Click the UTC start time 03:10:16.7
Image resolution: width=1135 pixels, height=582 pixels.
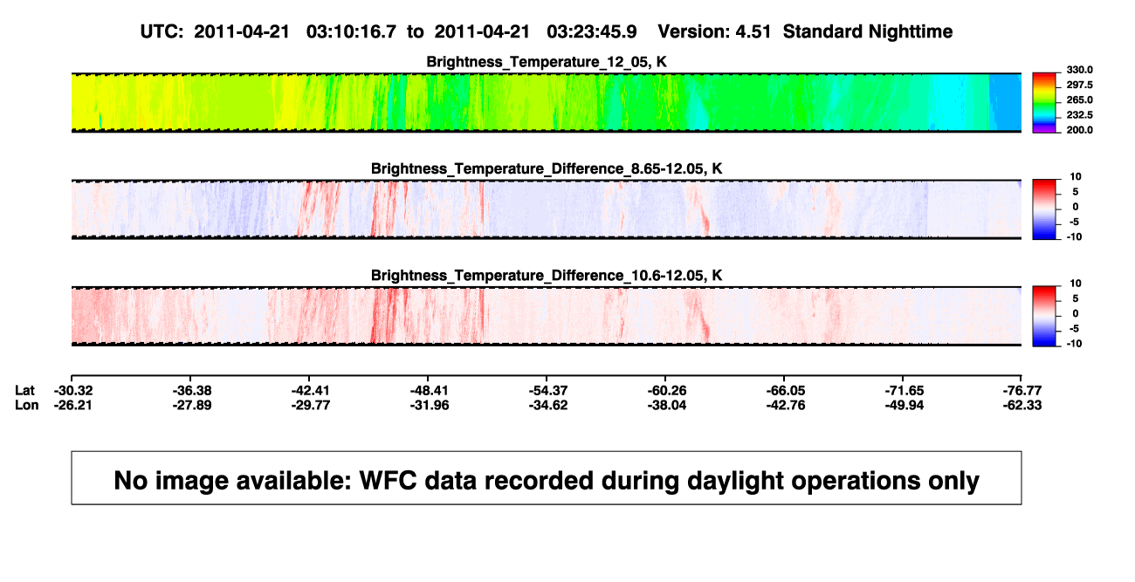point(352,31)
